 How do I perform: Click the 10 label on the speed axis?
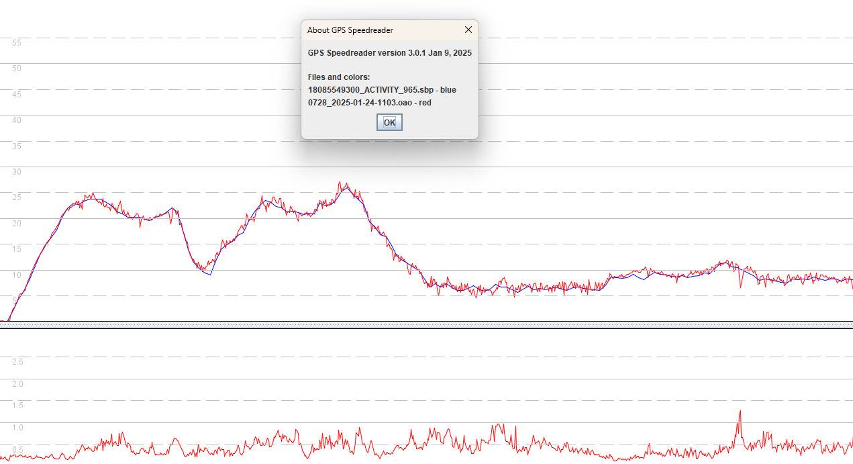tap(17, 275)
